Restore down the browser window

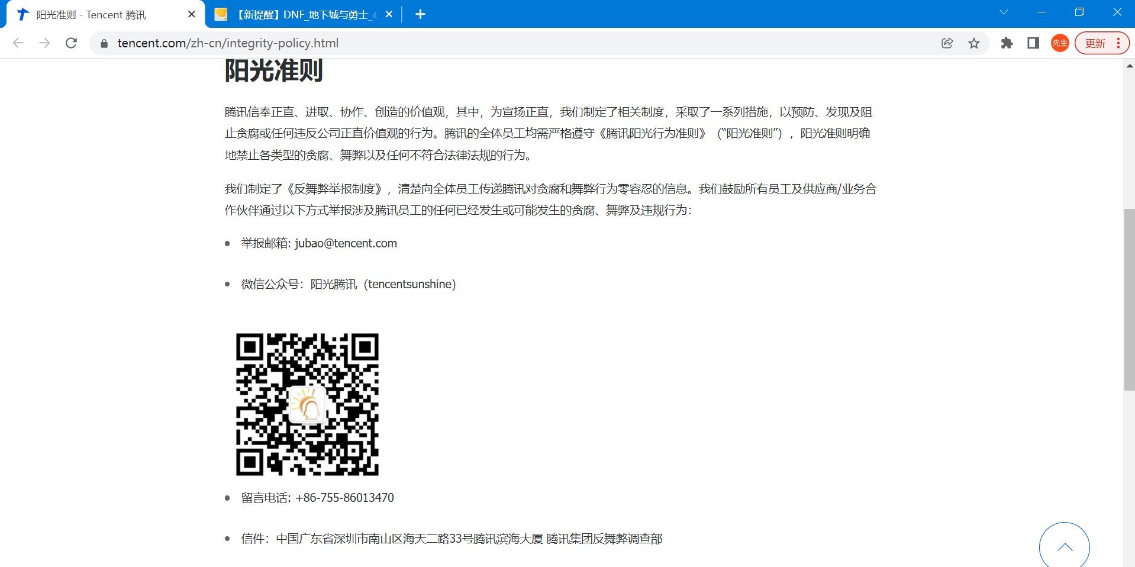tap(1079, 12)
